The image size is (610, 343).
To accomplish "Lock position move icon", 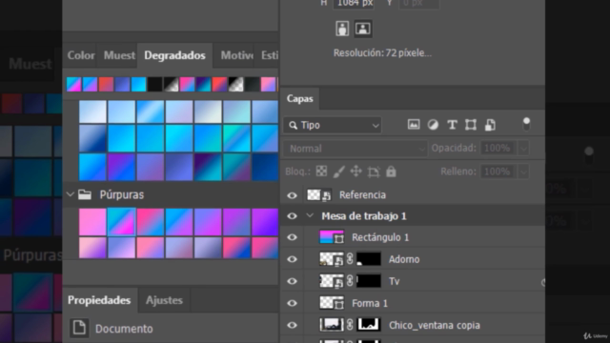I will [356, 171].
